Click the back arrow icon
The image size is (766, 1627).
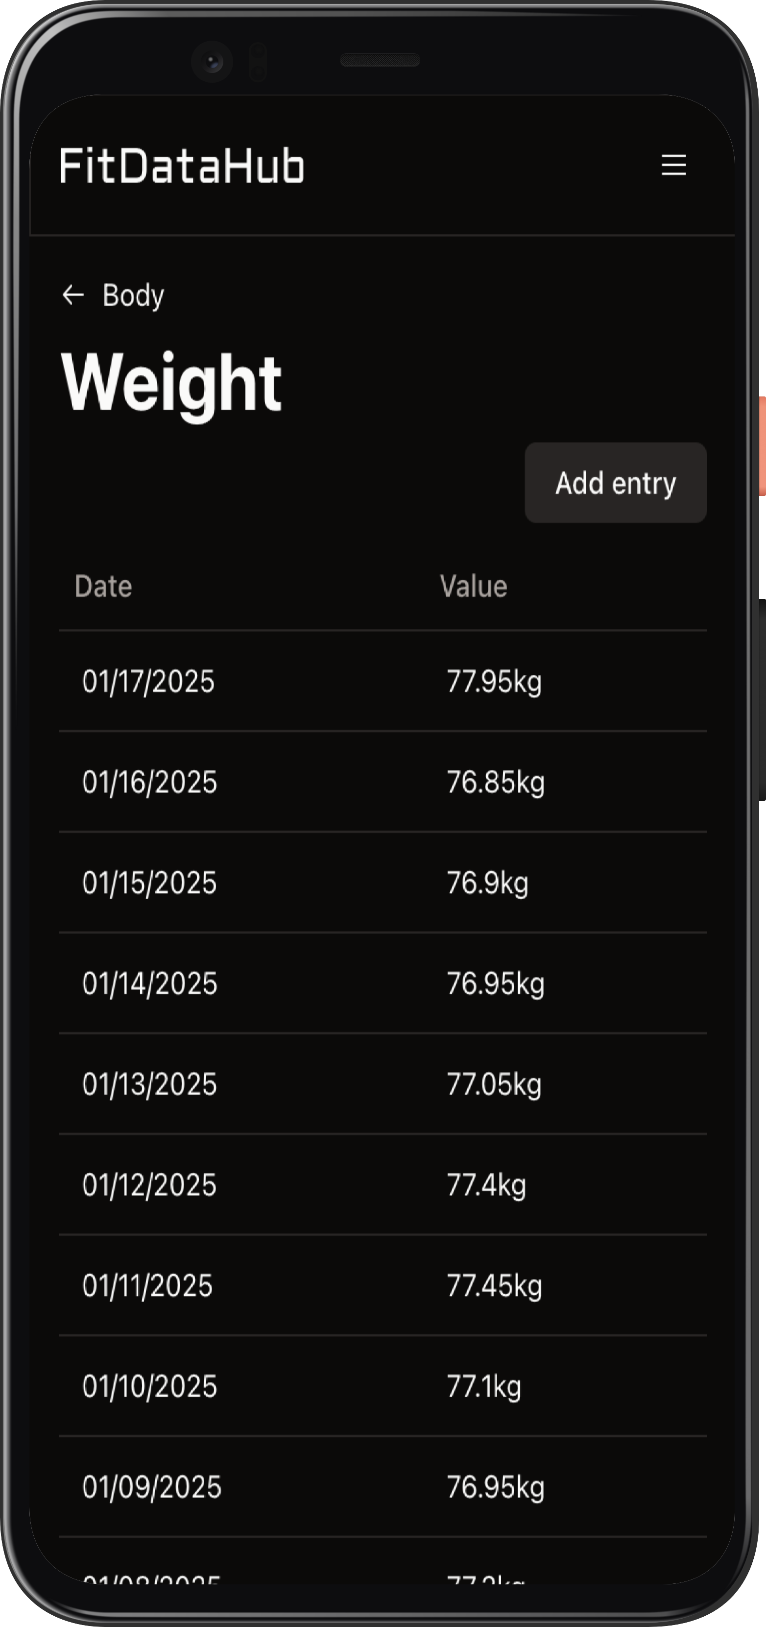pos(73,295)
